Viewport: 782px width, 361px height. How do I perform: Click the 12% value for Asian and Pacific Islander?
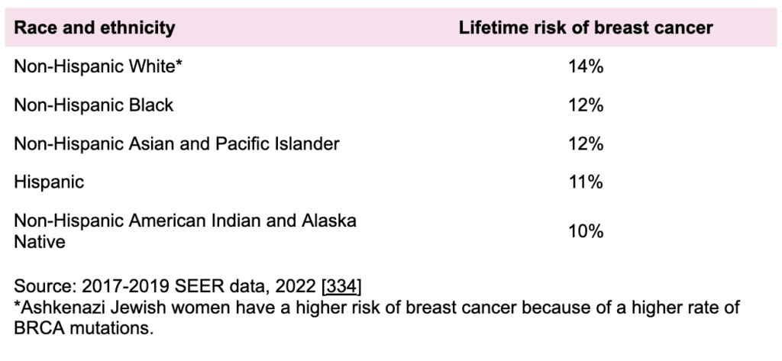[586, 144]
